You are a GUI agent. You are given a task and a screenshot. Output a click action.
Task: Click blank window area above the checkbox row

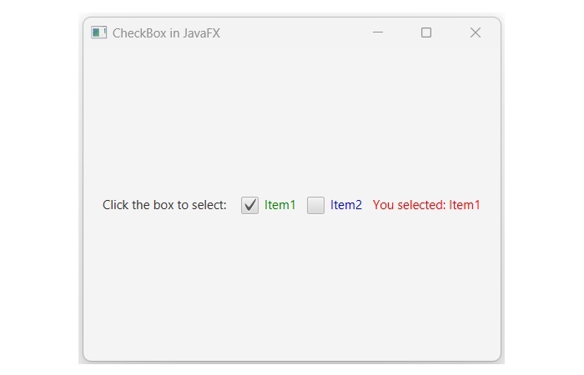click(292, 117)
